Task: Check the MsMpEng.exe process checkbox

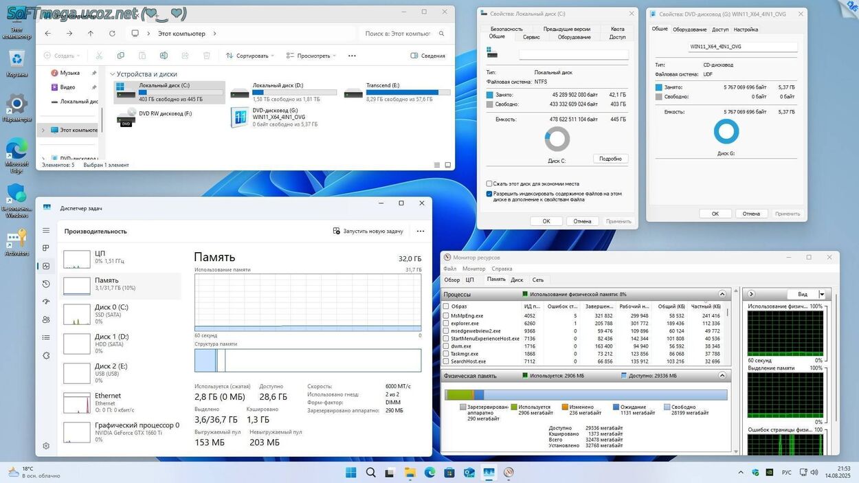Action: 446,316
